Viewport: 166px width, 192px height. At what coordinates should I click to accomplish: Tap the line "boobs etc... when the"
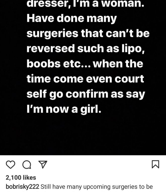[x=85, y=64]
